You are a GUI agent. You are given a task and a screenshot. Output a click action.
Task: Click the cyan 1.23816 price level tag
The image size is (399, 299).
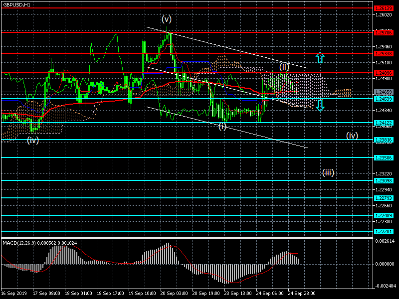pos(384,140)
